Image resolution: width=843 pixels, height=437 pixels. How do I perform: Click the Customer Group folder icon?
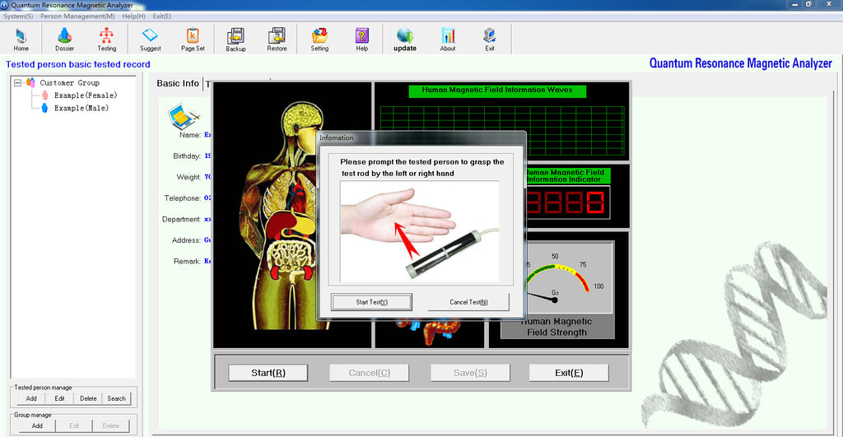coord(30,82)
